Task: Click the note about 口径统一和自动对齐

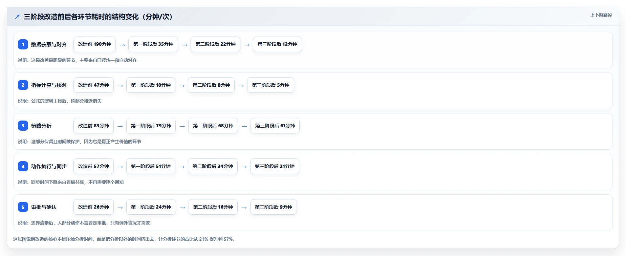Action: click(x=77, y=60)
